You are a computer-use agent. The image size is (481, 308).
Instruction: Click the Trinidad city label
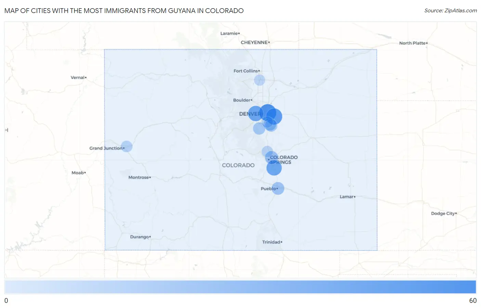(272, 242)
